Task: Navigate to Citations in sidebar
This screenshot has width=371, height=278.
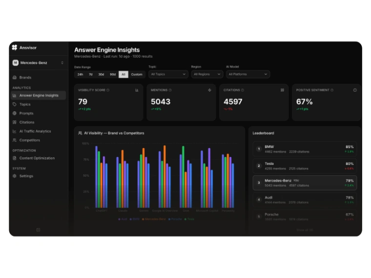Action: (x=39, y=122)
